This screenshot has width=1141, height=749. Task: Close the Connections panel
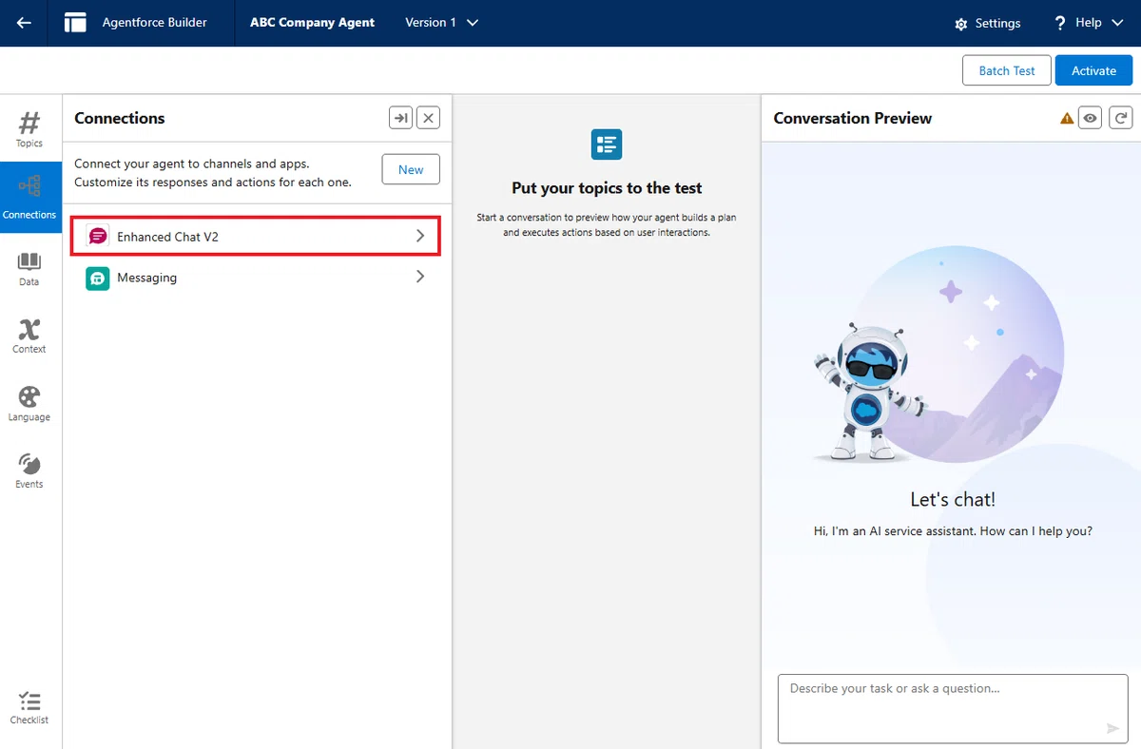click(x=429, y=118)
